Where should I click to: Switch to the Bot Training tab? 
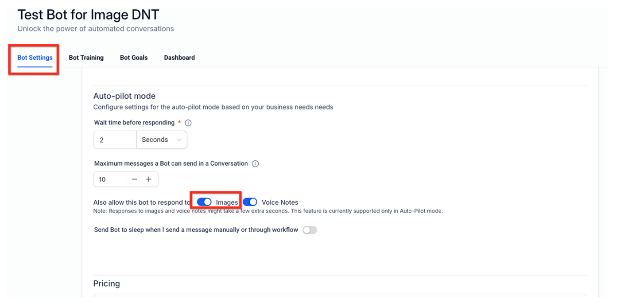coord(86,58)
